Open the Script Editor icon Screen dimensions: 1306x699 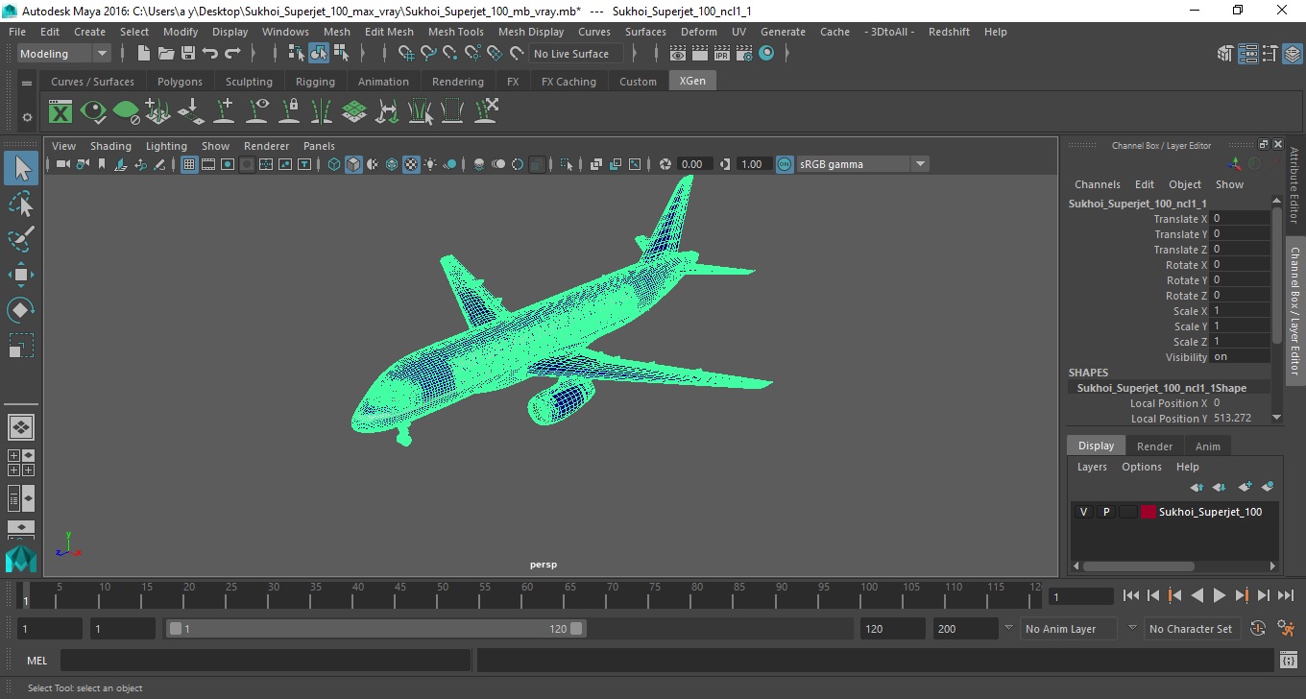(x=1289, y=660)
